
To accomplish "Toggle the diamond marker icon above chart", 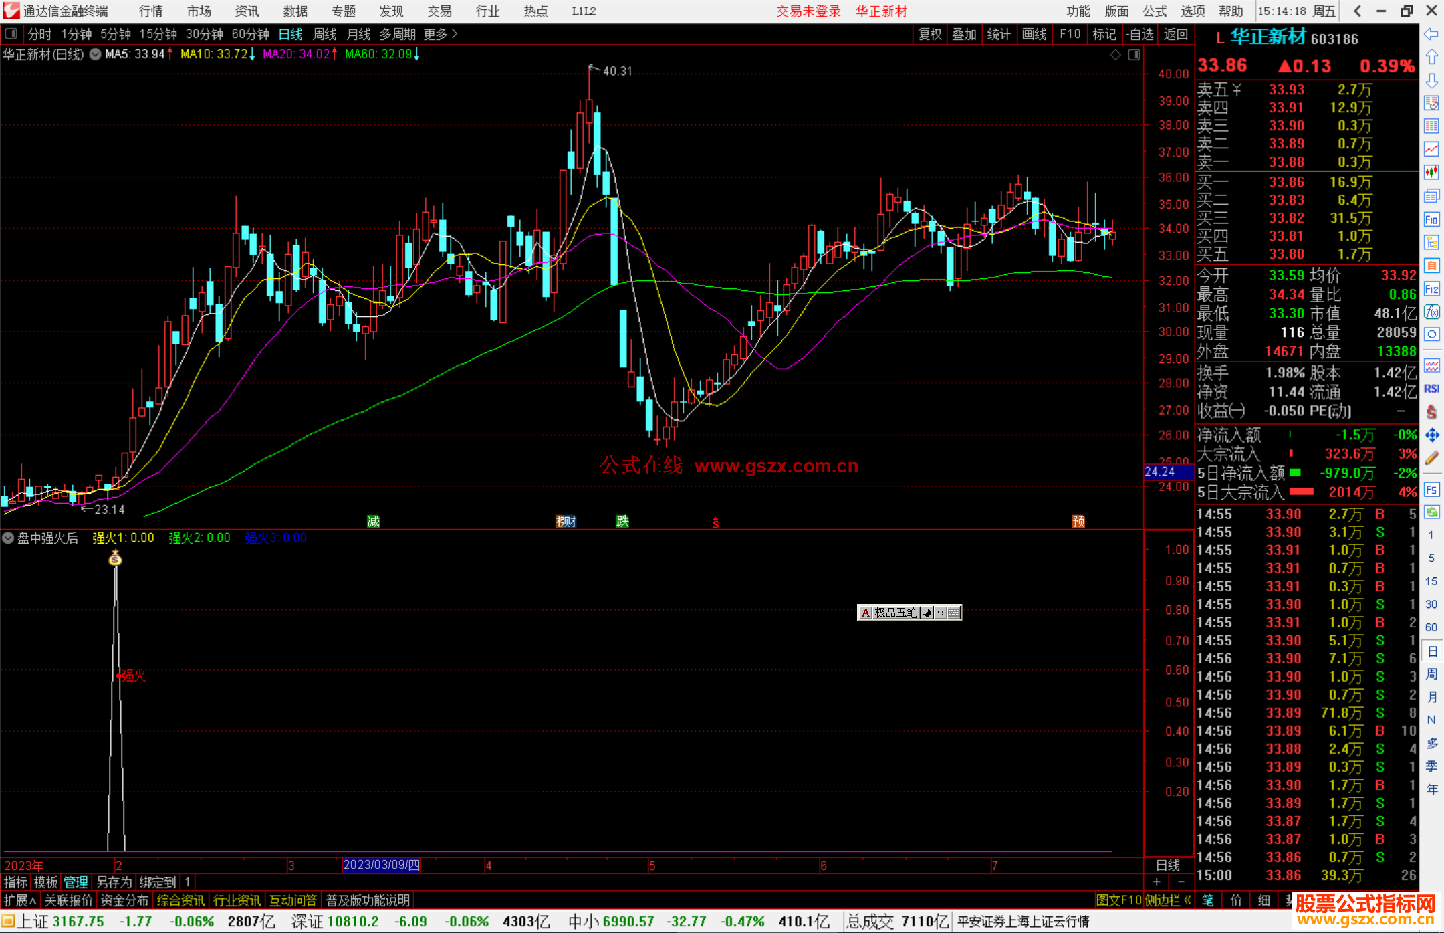I will (x=1115, y=55).
